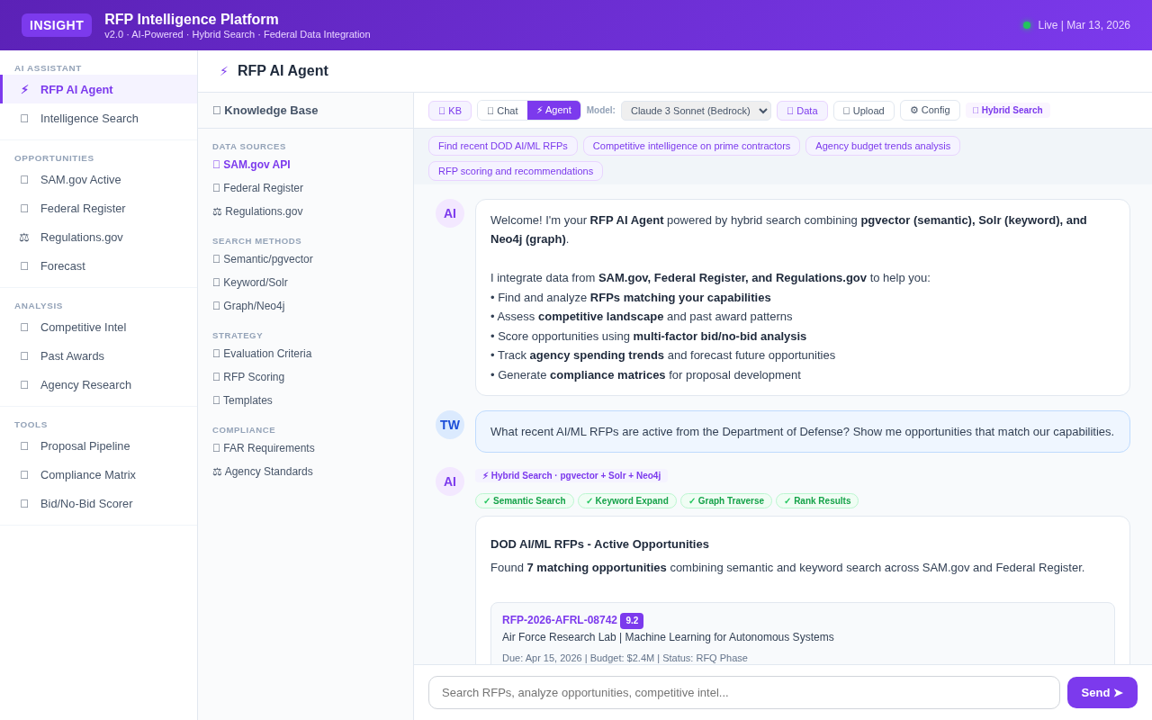The image size is (1152, 720).
Task: Switch to the Chat tab
Action: (x=501, y=111)
